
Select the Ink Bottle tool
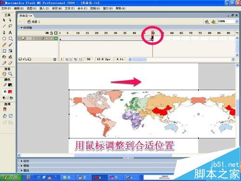tap(4, 57)
